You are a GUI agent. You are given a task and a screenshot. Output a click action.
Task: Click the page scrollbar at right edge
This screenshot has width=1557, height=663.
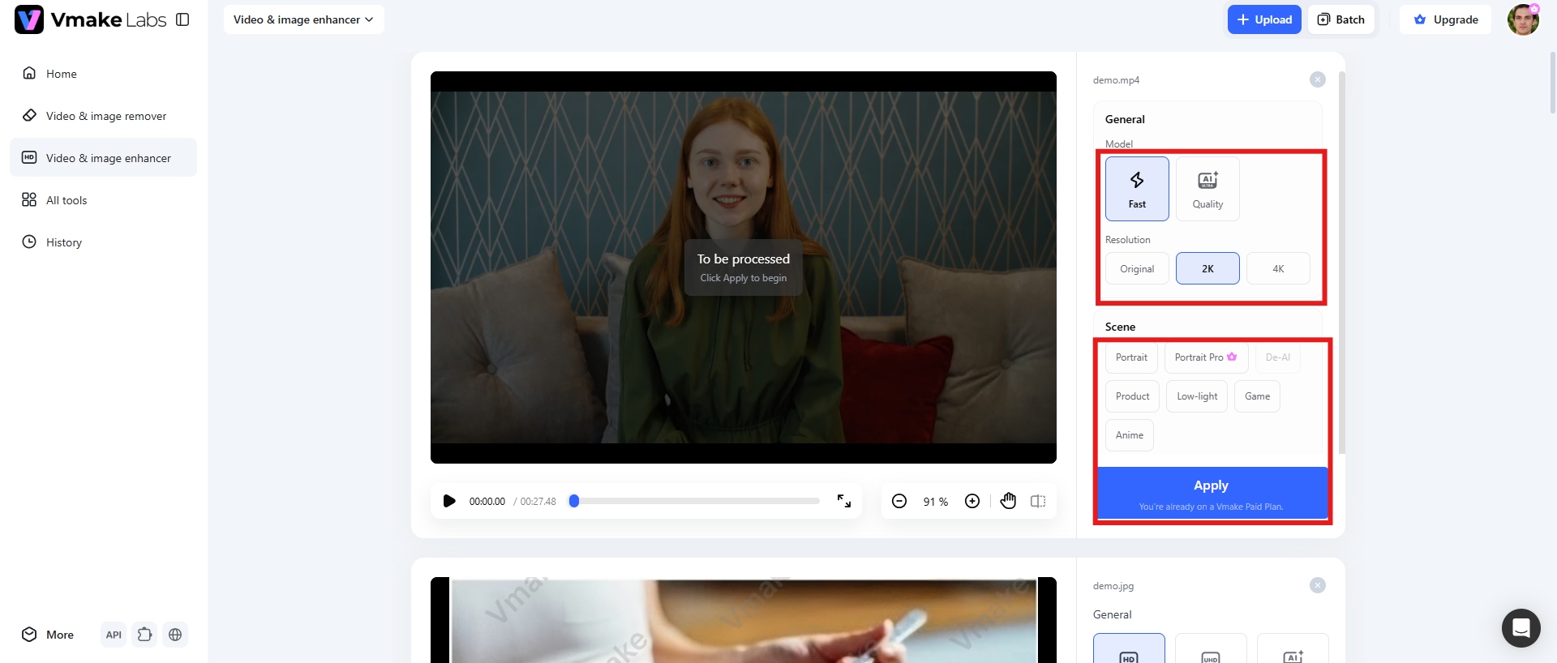(1553, 81)
